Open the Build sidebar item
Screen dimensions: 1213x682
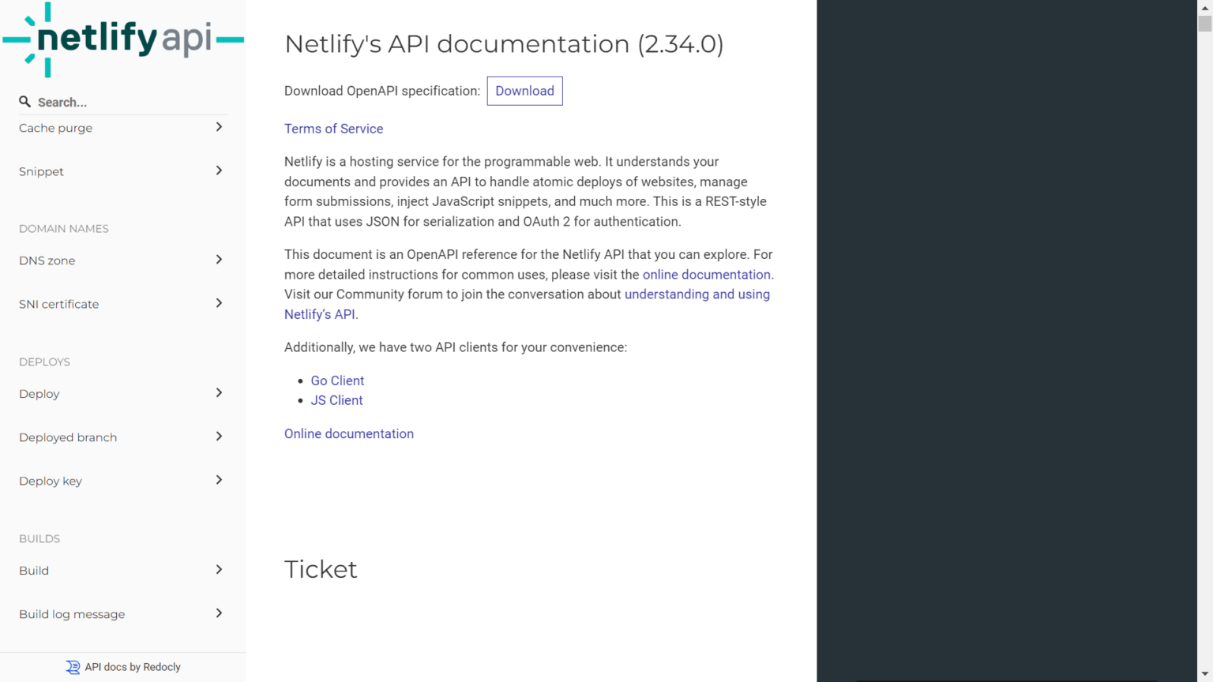coord(34,571)
